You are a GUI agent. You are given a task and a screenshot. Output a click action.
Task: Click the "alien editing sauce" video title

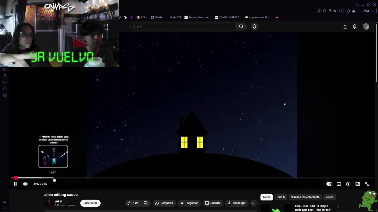[61, 195]
